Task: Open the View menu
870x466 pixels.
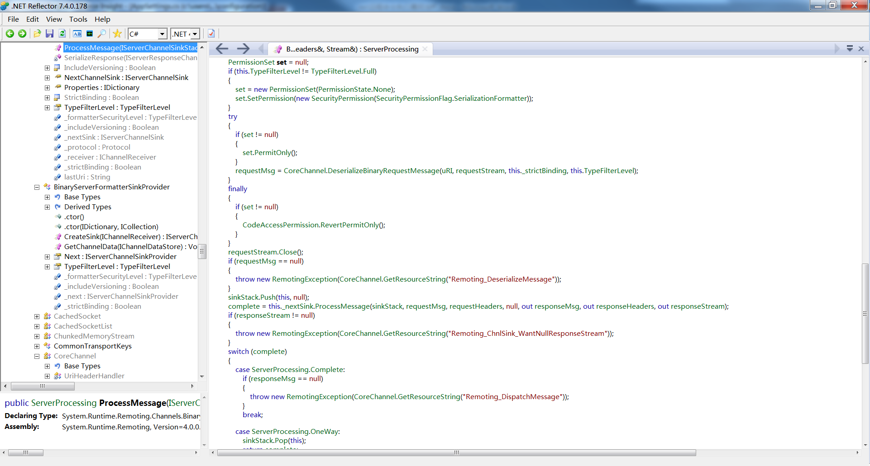Action: coord(54,19)
